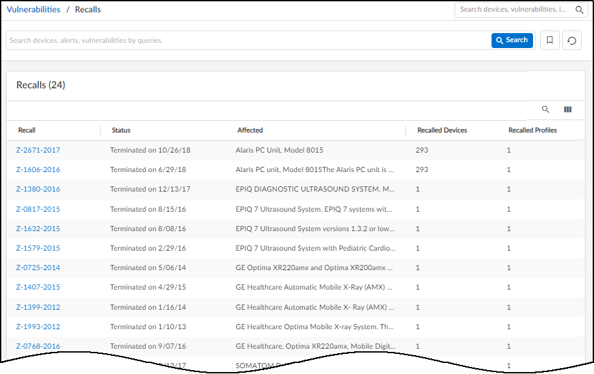The image size is (594, 374).
Task: Click the Recalled Profiles column header
Action: [532, 131]
